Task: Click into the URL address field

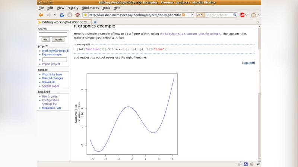Action: [x=135, y=15]
